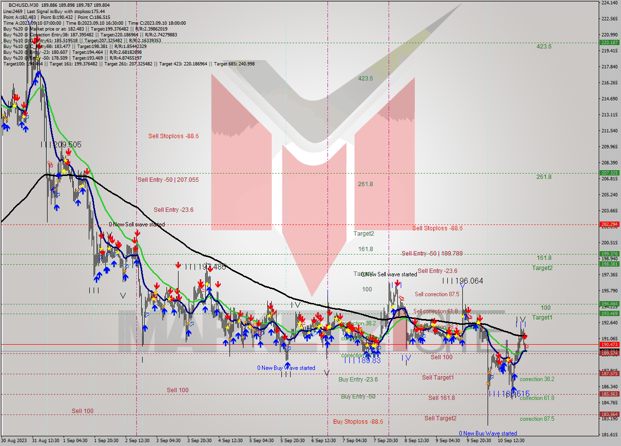
Task: Click the green 198.381 price tag
Action: point(609,264)
